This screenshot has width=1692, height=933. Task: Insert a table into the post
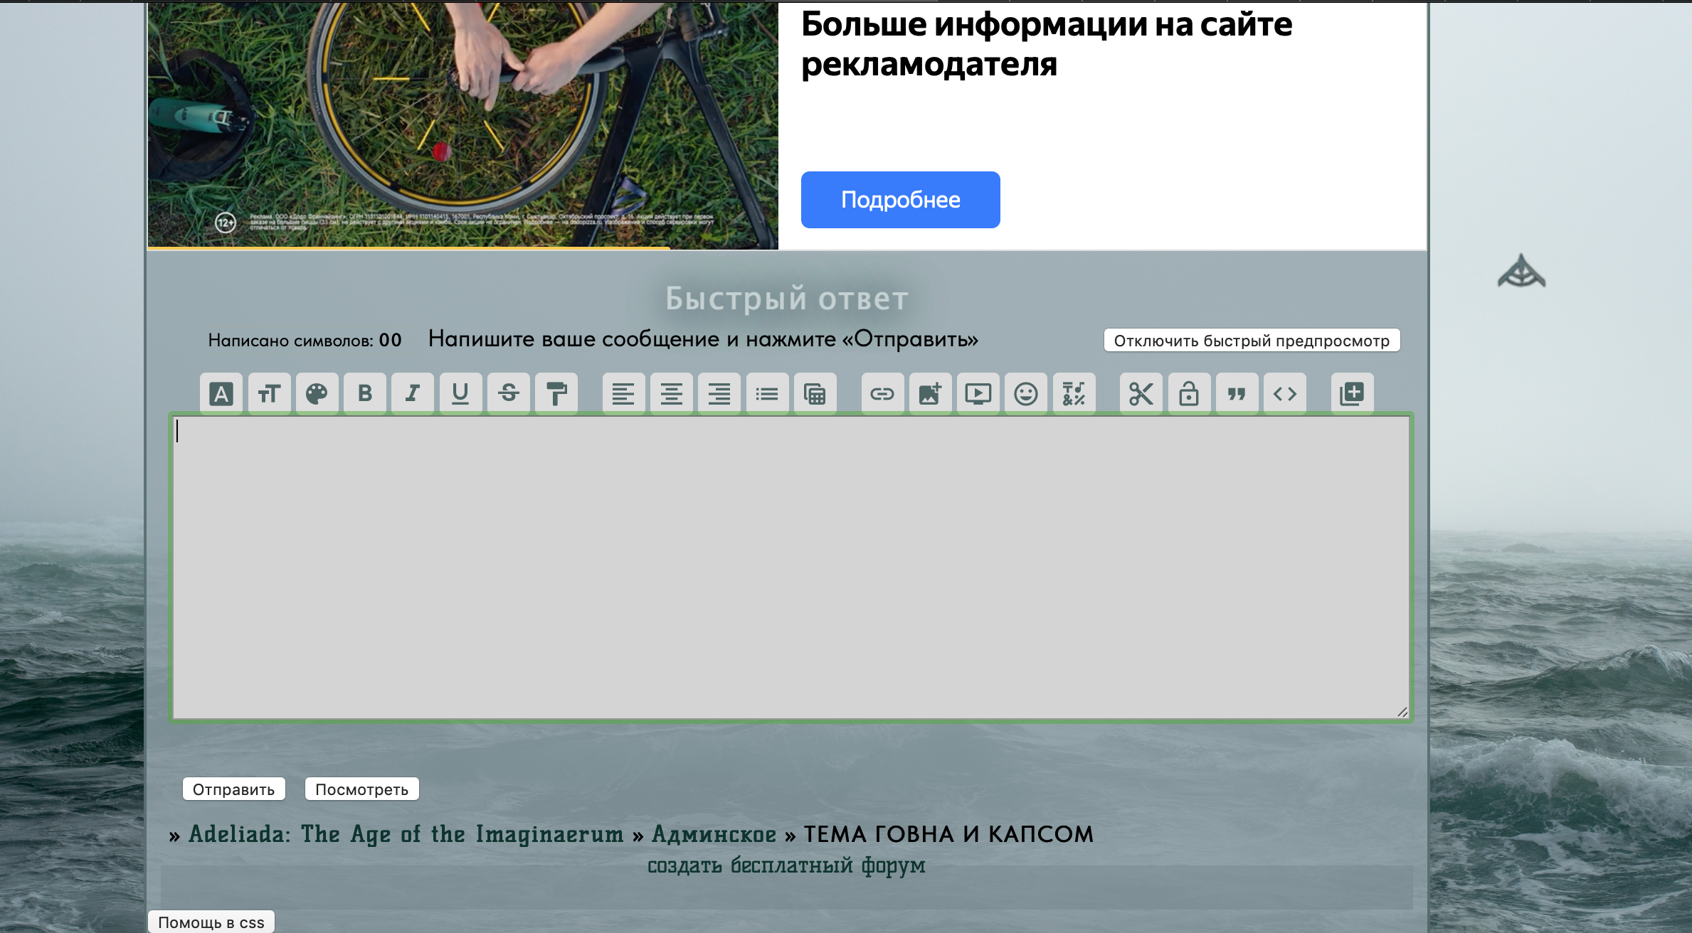pos(815,393)
